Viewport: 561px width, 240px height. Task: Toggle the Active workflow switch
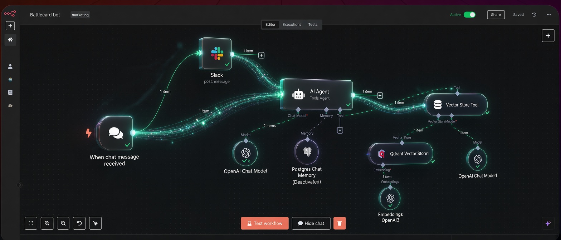[x=469, y=15]
